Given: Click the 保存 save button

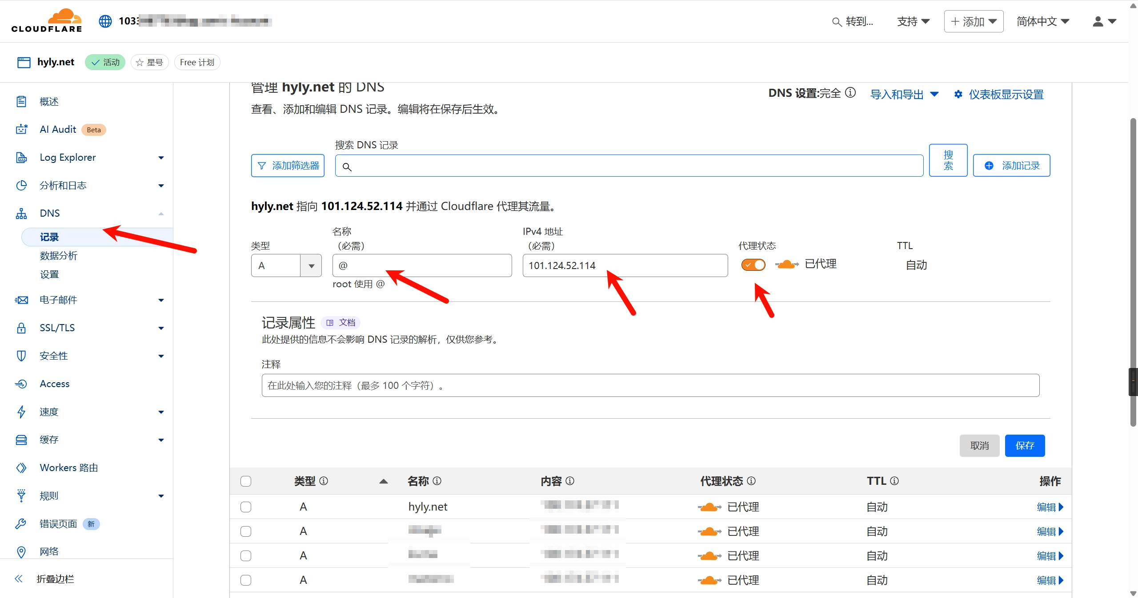Looking at the screenshot, I should tap(1025, 446).
